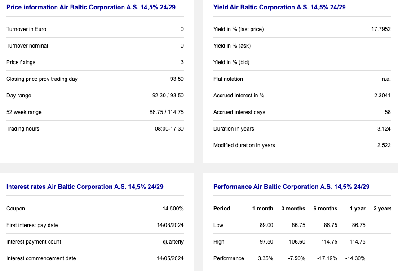Click yield last price value 17.7952

tap(381, 29)
